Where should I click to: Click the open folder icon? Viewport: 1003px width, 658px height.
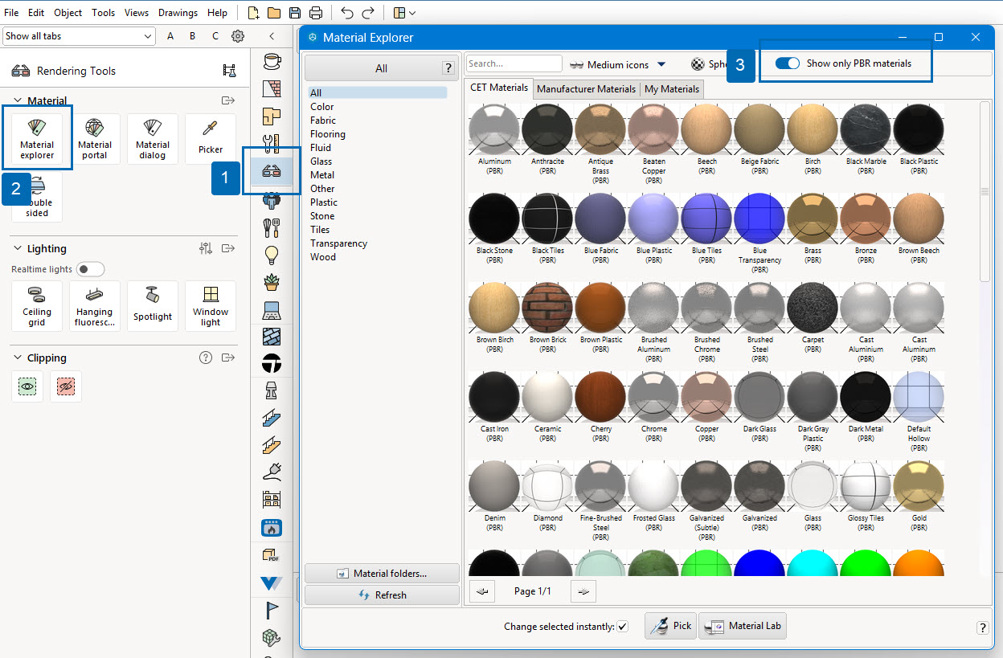pos(274,13)
